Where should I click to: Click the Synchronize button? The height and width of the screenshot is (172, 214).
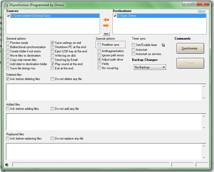tap(190, 48)
